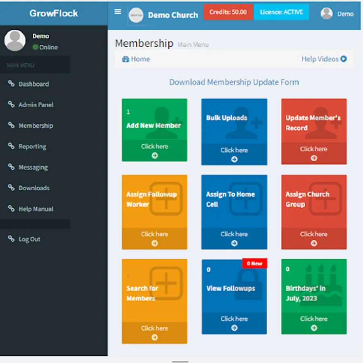363x363 pixels.
Task: Toggle the hamburger sidebar menu icon
Action: point(118,12)
